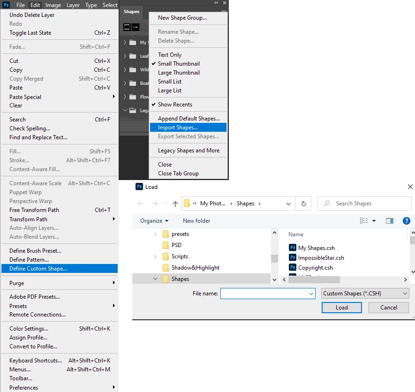The width and height of the screenshot is (415, 392).
Task: Switch to Large Thumbnail view
Action: pos(188,73)
